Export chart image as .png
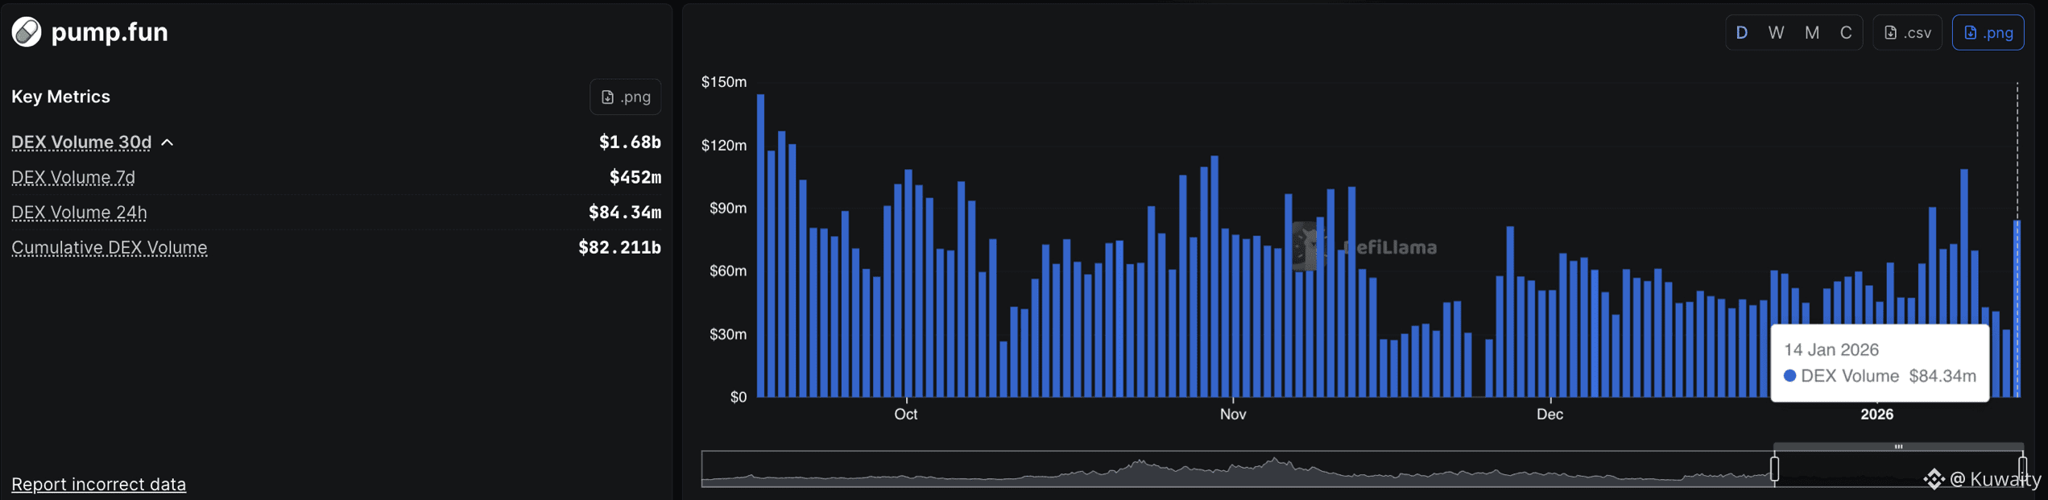The height and width of the screenshot is (500, 2048). [1988, 33]
